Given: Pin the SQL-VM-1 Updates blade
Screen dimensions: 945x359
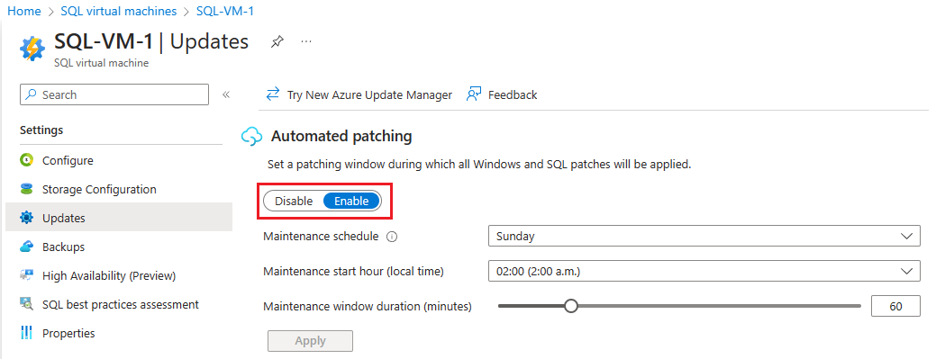Looking at the screenshot, I should click(277, 41).
